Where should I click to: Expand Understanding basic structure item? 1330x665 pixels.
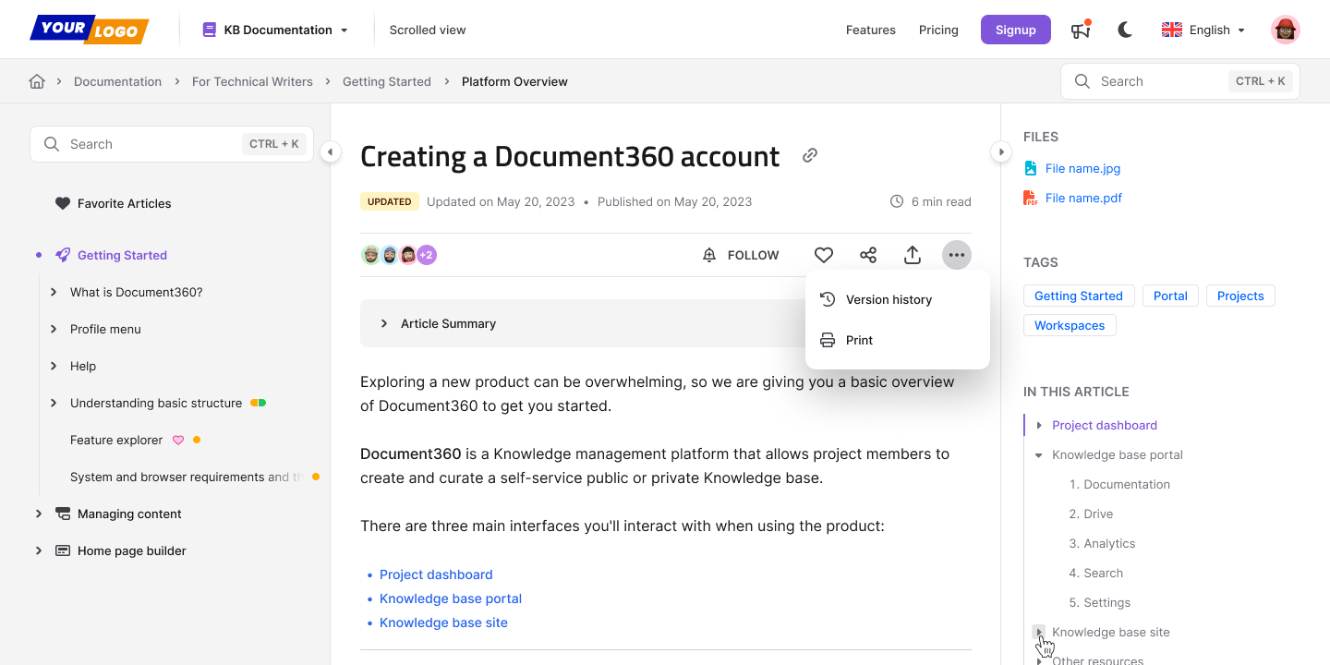pos(54,403)
